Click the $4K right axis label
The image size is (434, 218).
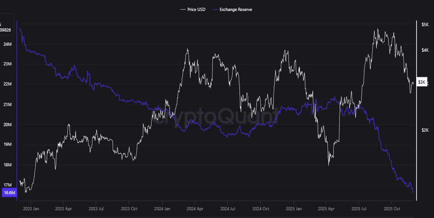tap(425, 50)
